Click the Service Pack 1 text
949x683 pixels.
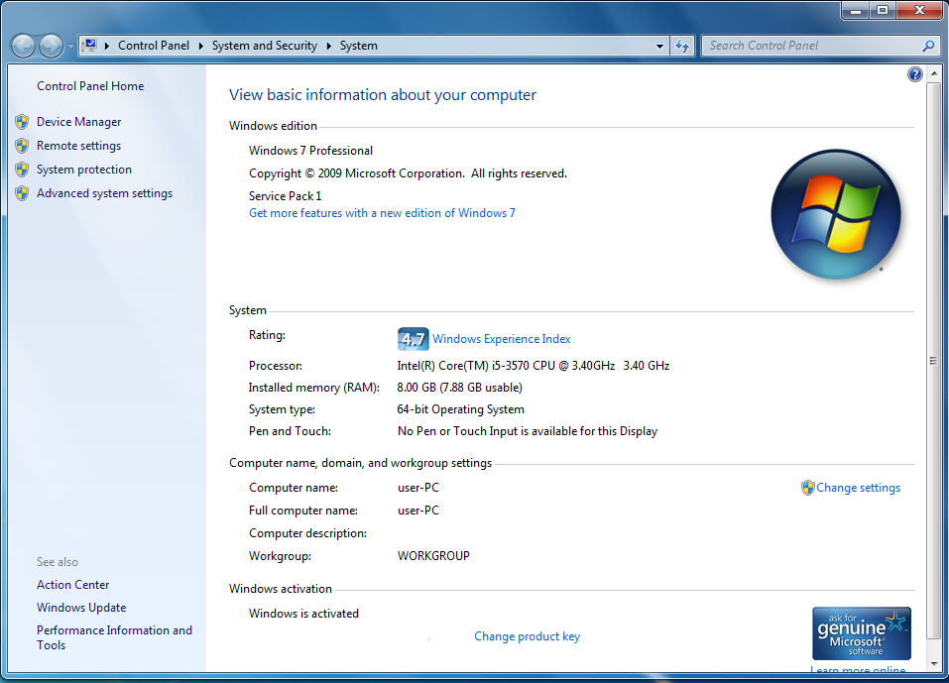point(285,196)
